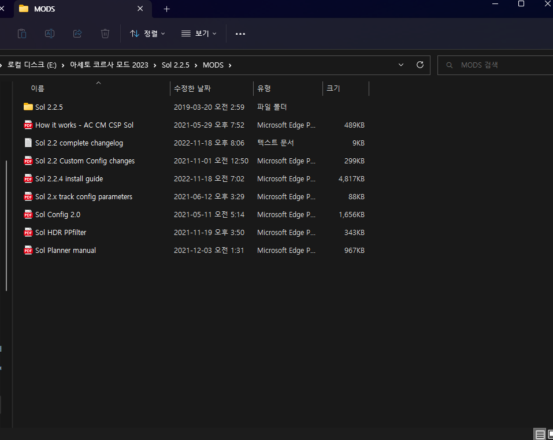The image size is (553, 440).
Task: Click the Rename icon in toolbar
Action: [50, 33]
